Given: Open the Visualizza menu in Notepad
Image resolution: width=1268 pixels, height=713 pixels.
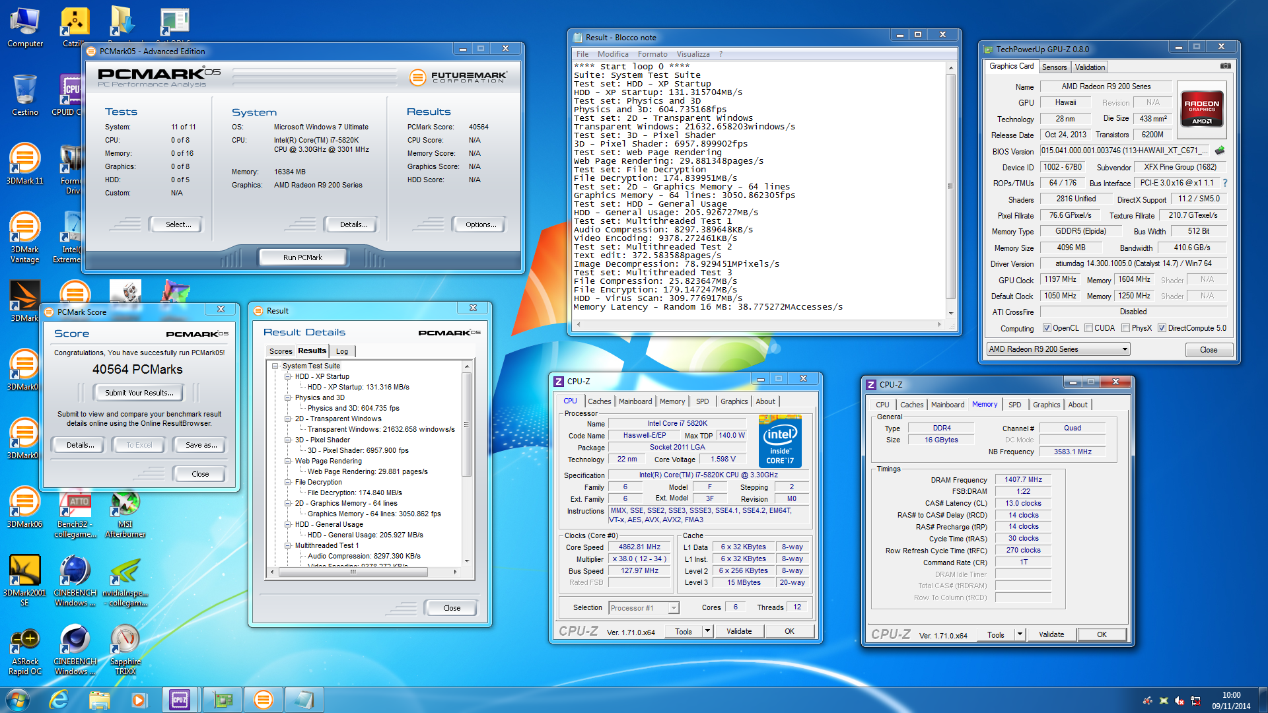Looking at the screenshot, I should pyautogui.click(x=693, y=54).
